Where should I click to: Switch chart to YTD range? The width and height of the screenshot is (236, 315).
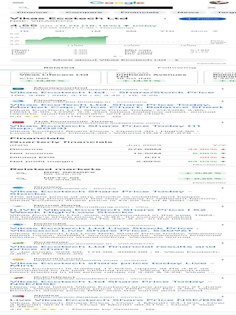167,31
